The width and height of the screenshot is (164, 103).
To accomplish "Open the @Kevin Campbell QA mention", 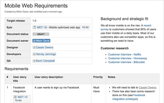I will [44, 61].
